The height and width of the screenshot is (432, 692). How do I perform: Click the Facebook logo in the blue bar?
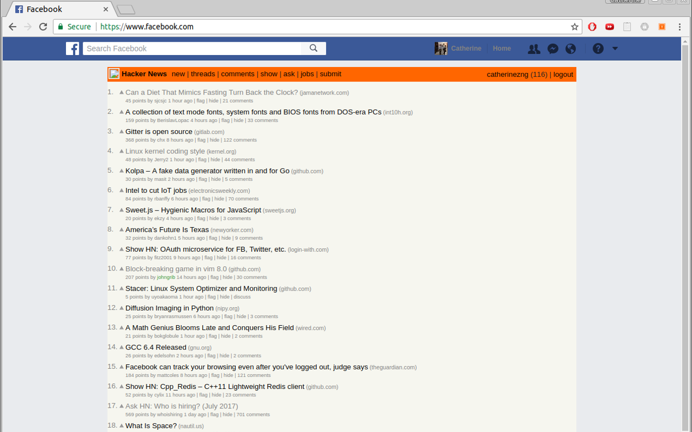(72, 49)
